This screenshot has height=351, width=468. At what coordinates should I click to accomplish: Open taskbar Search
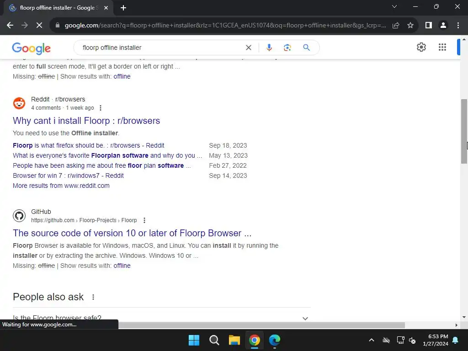point(214,340)
